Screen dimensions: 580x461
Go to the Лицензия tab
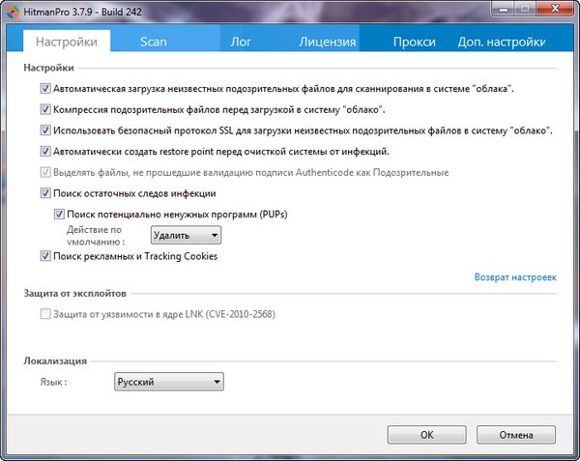click(x=326, y=42)
